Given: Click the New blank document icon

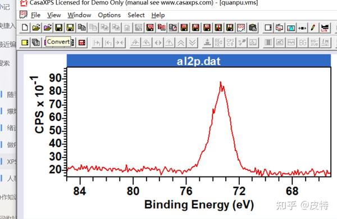Looking at the screenshot, I should tap(25, 27).
